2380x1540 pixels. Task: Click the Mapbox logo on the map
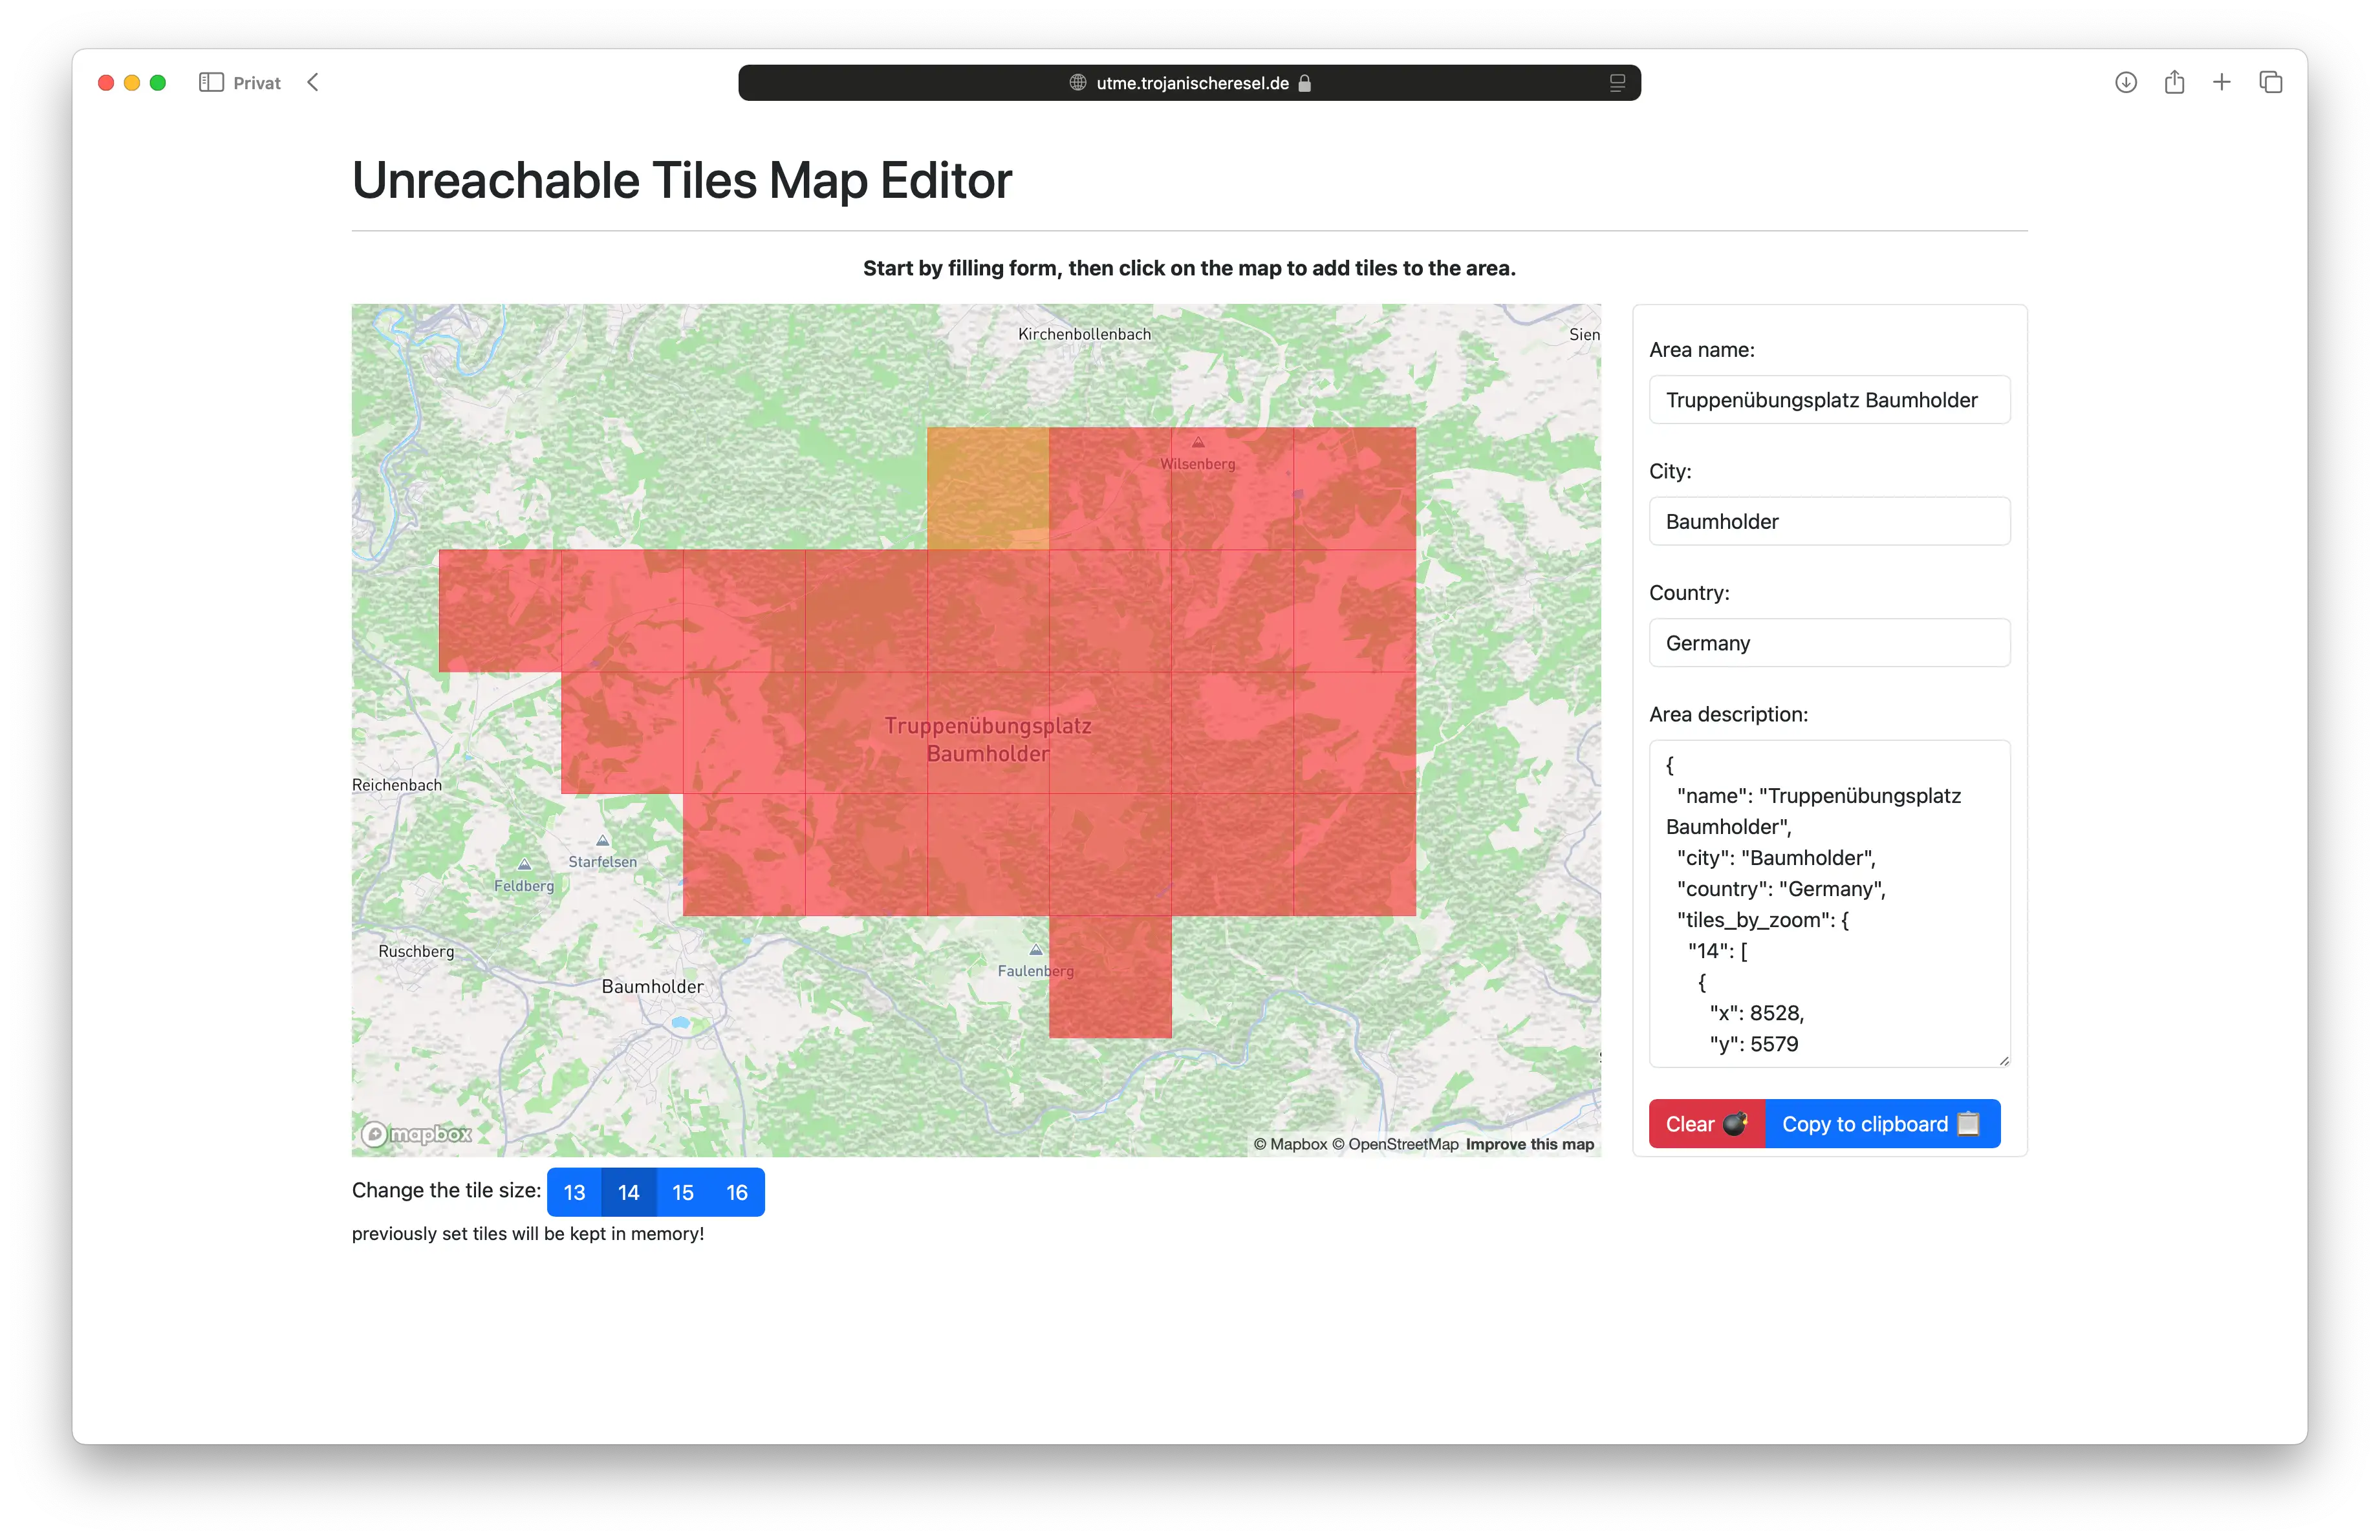(x=416, y=1134)
